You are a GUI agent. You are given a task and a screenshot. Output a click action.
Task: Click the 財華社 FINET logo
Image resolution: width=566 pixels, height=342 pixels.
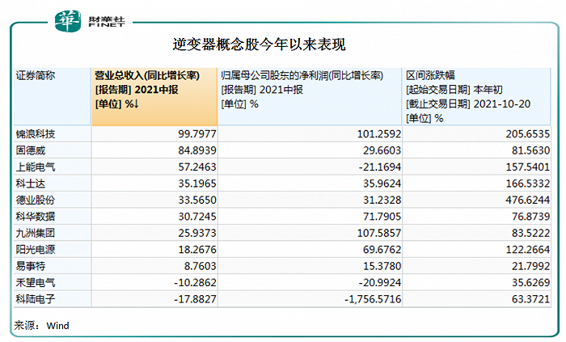click(90, 21)
